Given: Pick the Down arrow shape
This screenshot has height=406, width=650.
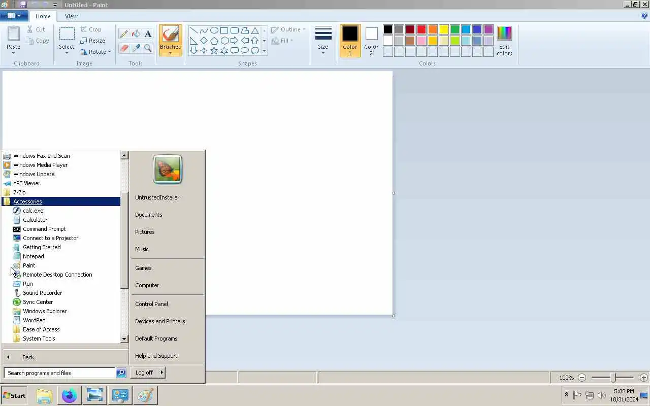Looking at the screenshot, I should (193, 51).
